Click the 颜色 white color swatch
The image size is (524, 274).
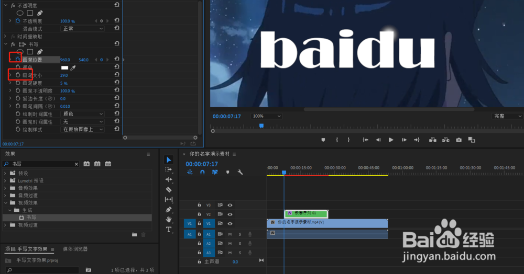click(x=64, y=67)
